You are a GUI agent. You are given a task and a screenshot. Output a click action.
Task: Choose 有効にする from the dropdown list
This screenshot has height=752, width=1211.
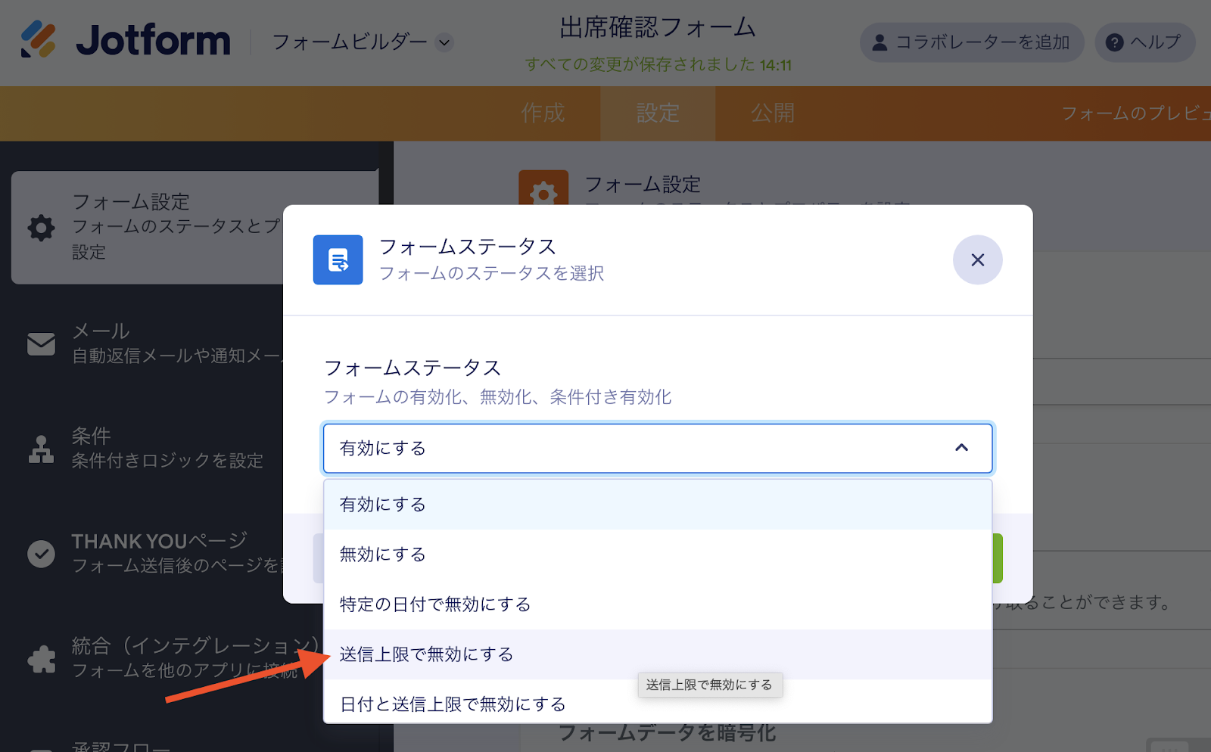(x=658, y=505)
